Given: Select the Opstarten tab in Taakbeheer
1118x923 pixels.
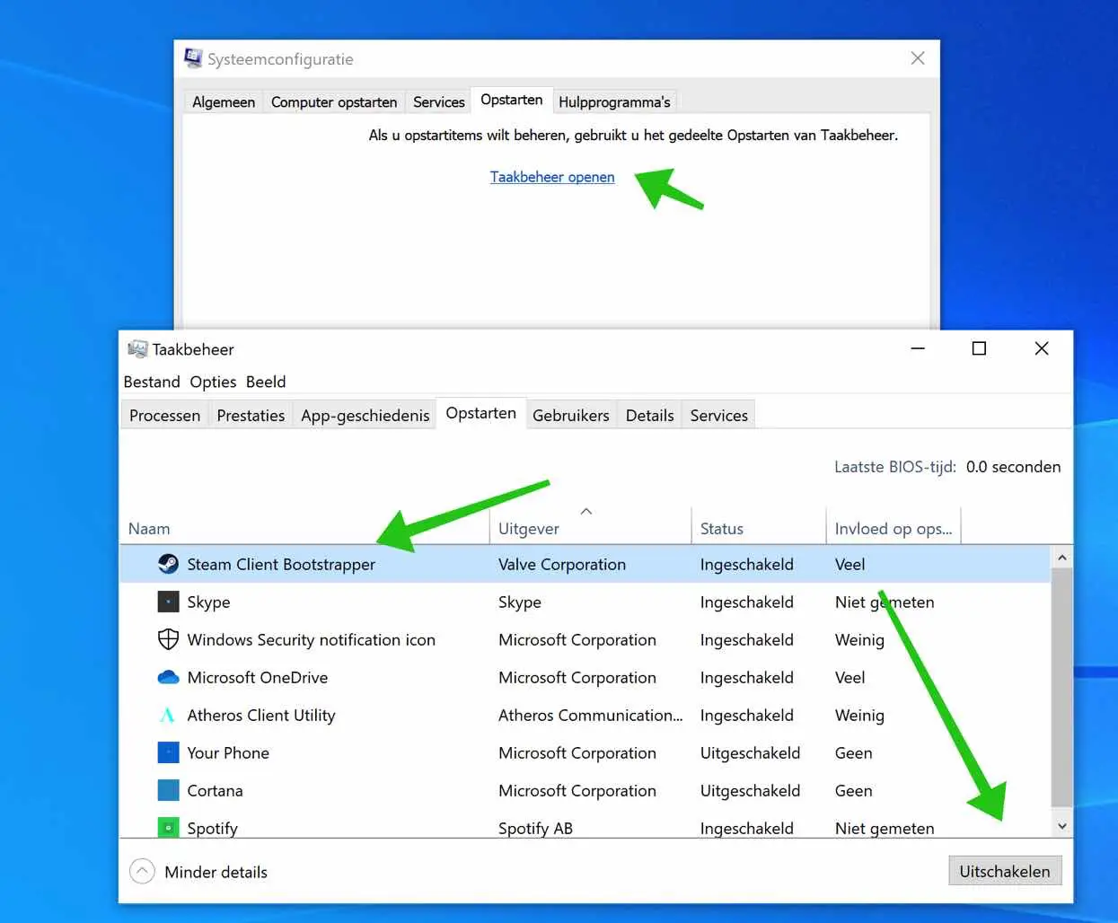Looking at the screenshot, I should click(x=481, y=413).
